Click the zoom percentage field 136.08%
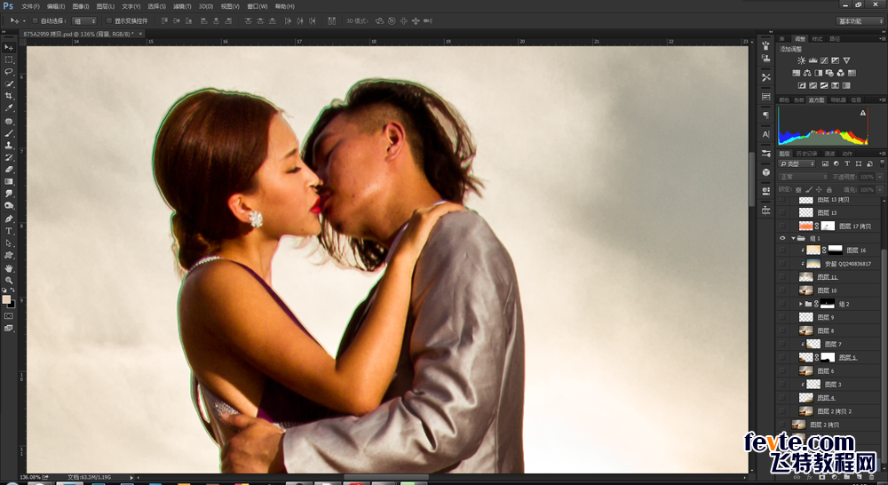Viewport: 888px width, 485px height. pyautogui.click(x=30, y=478)
